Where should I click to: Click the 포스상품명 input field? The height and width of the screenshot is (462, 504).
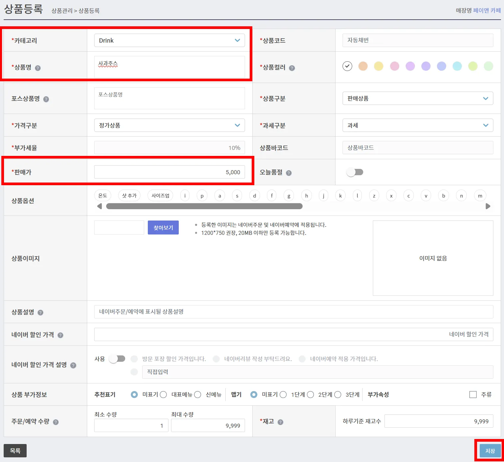(x=169, y=98)
